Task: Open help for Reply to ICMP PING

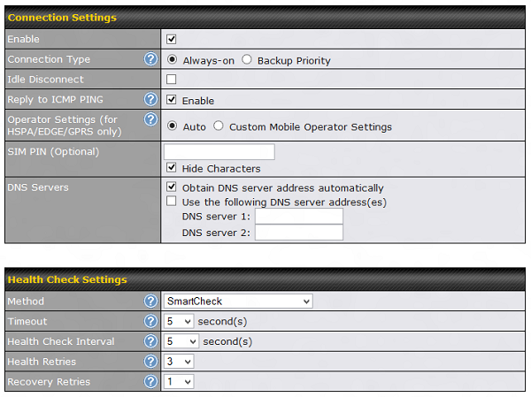Action: pos(150,100)
